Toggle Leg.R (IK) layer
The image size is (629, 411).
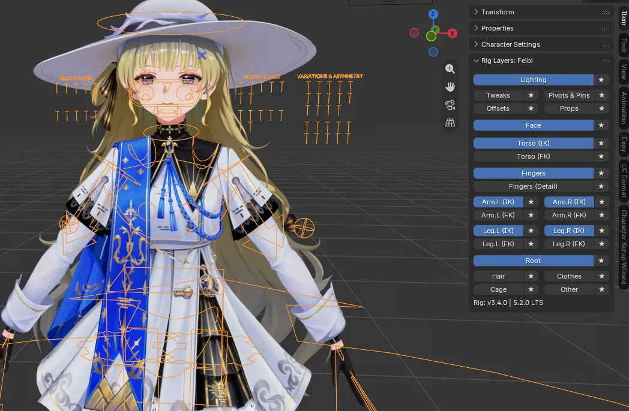(569, 231)
